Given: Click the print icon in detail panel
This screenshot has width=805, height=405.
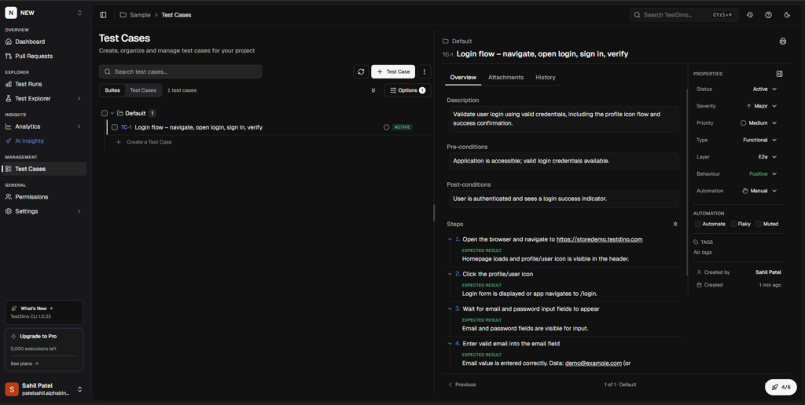Looking at the screenshot, I should (782, 41).
